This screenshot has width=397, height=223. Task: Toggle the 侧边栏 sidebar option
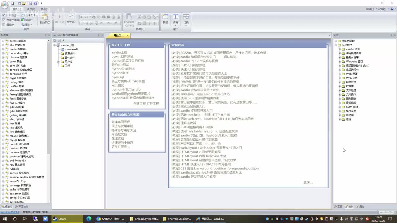coord(27,20)
